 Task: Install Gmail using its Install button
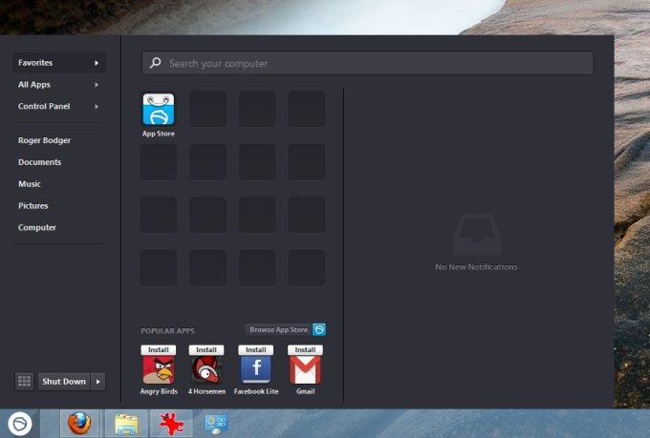(305, 350)
